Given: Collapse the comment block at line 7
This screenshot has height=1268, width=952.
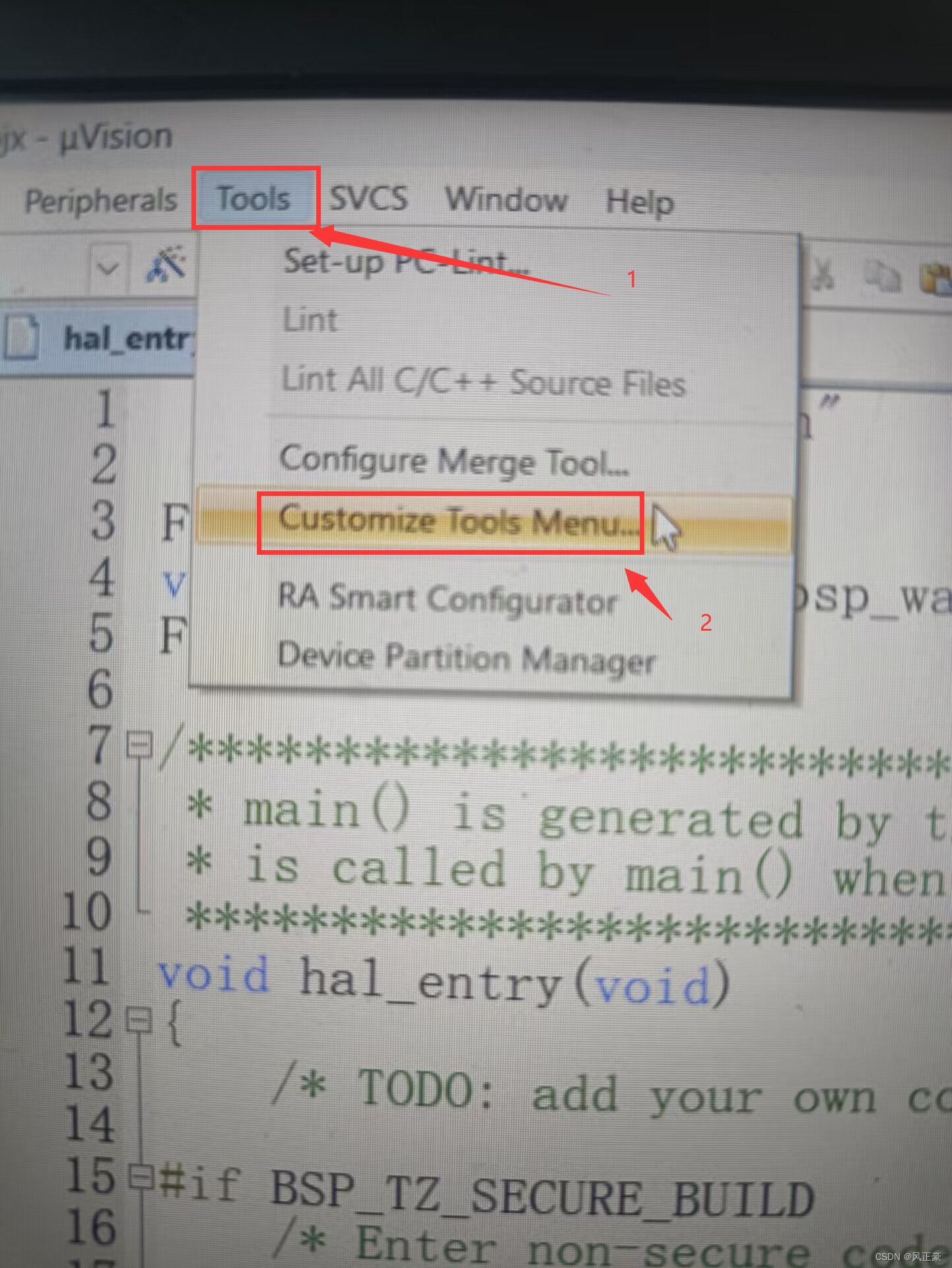Looking at the screenshot, I should [x=139, y=746].
